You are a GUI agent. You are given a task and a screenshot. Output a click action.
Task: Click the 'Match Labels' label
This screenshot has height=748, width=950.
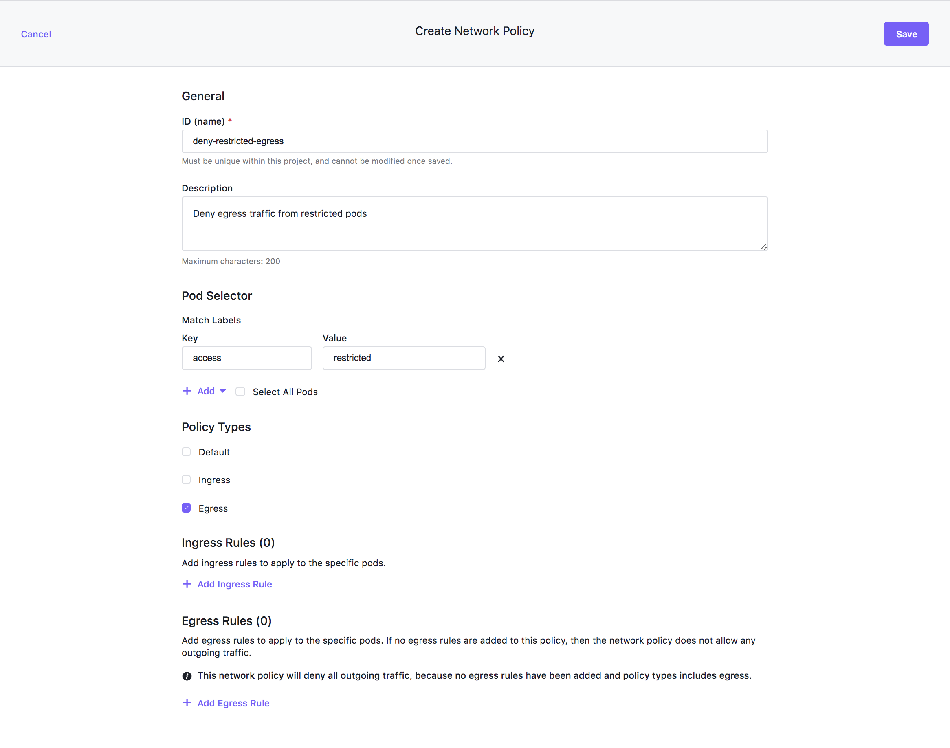tap(211, 320)
